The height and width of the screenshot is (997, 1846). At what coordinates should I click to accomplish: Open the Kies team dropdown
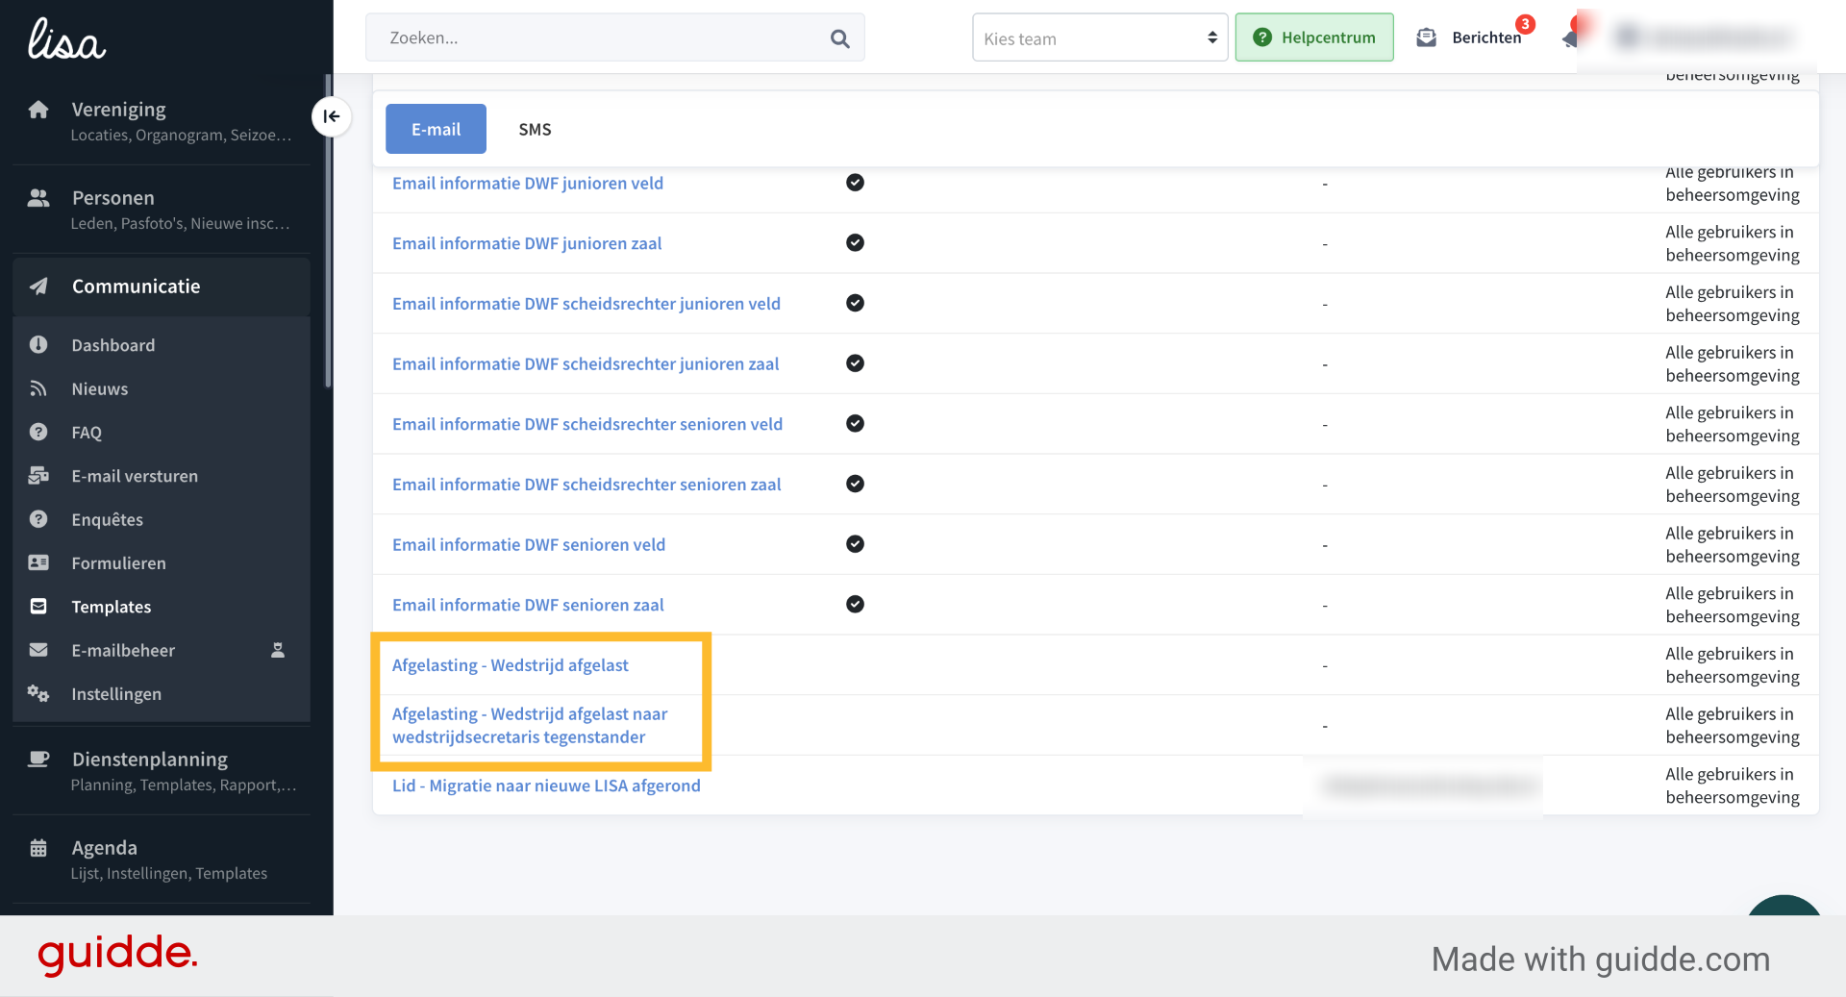1100,37
